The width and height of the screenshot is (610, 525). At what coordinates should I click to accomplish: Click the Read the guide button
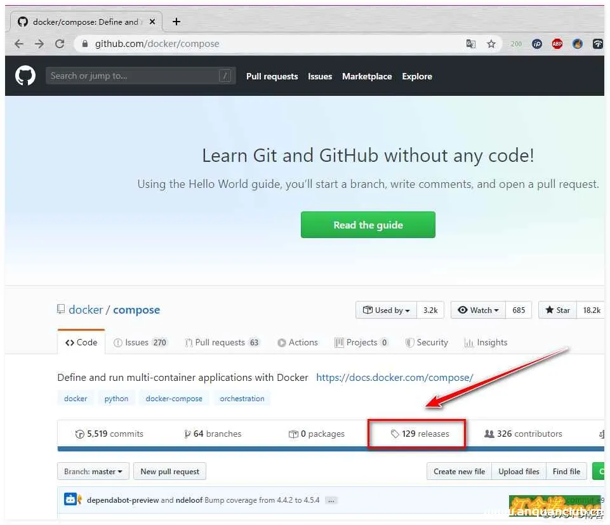[368, 225]
